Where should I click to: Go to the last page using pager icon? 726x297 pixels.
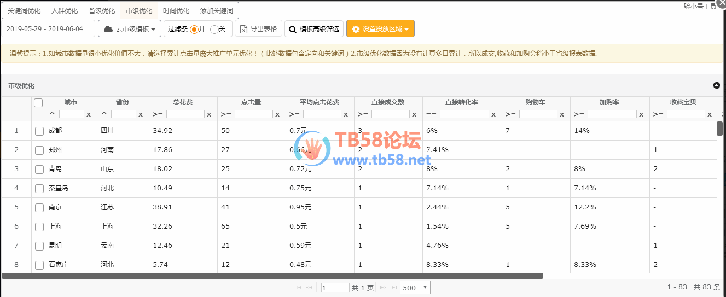coord(392,287)
